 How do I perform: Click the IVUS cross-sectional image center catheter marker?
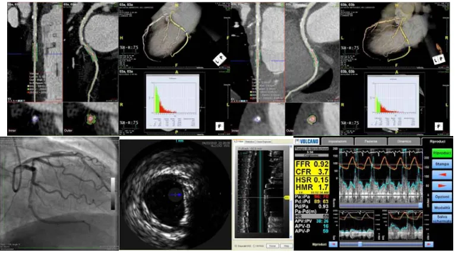tap(175, 195)
